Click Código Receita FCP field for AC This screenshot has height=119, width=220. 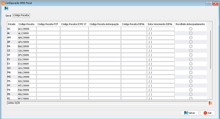click(48, 29)
